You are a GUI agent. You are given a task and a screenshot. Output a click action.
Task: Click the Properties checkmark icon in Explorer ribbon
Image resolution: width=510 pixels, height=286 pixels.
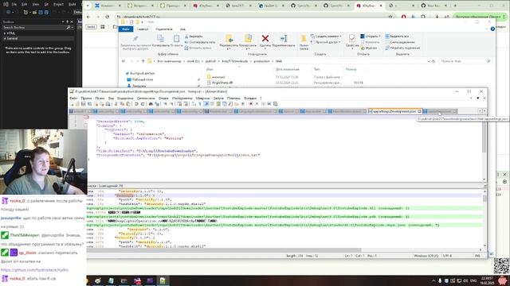(x=351, y=39)
